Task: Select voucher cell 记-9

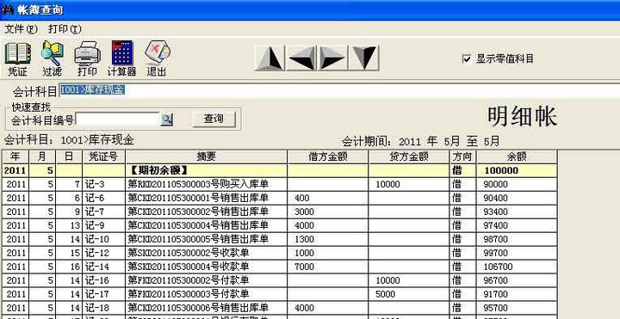Action: (103, 226)
